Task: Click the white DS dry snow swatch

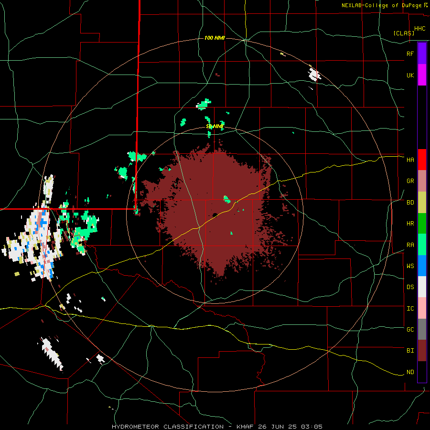Action: point(422,287)
